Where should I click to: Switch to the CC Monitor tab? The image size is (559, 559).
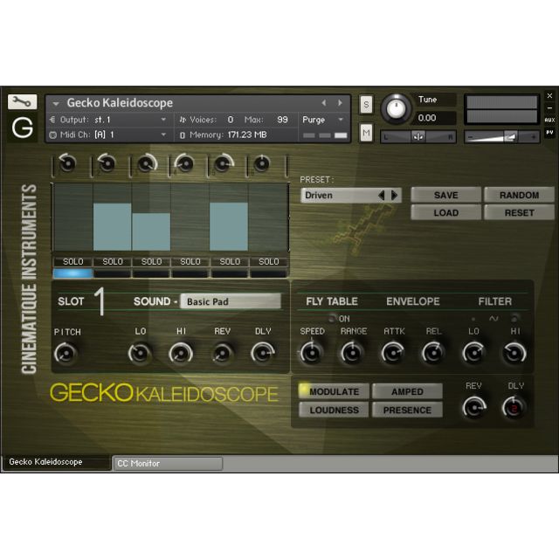pyautogui.click(x=168, y=464)
